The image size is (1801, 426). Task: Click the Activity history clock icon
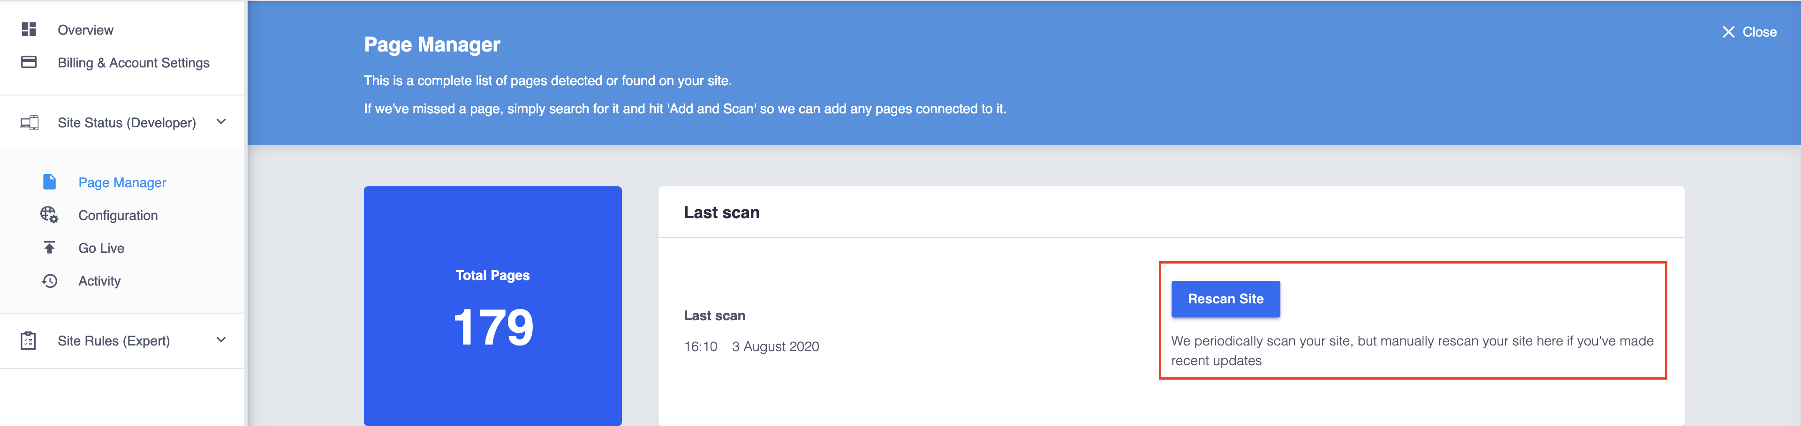click(50, 281)
